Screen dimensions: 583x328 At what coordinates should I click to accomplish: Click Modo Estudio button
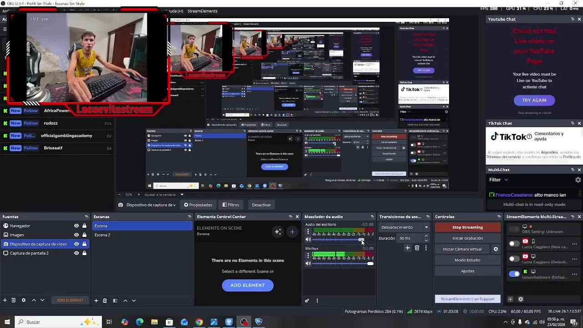(467, 260)
